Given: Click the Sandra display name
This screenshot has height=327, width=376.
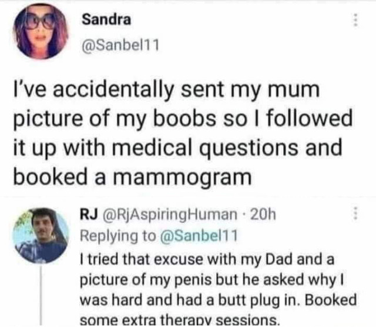Looking at the screenshot, I should click(x=106, y=20).
